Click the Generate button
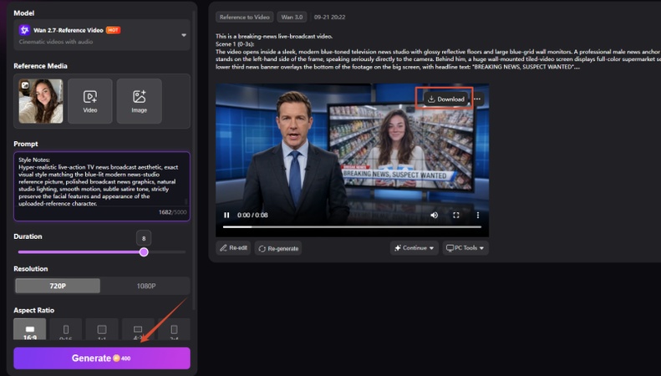The width and height of the screenshot is (661, 376). (102, 358)
